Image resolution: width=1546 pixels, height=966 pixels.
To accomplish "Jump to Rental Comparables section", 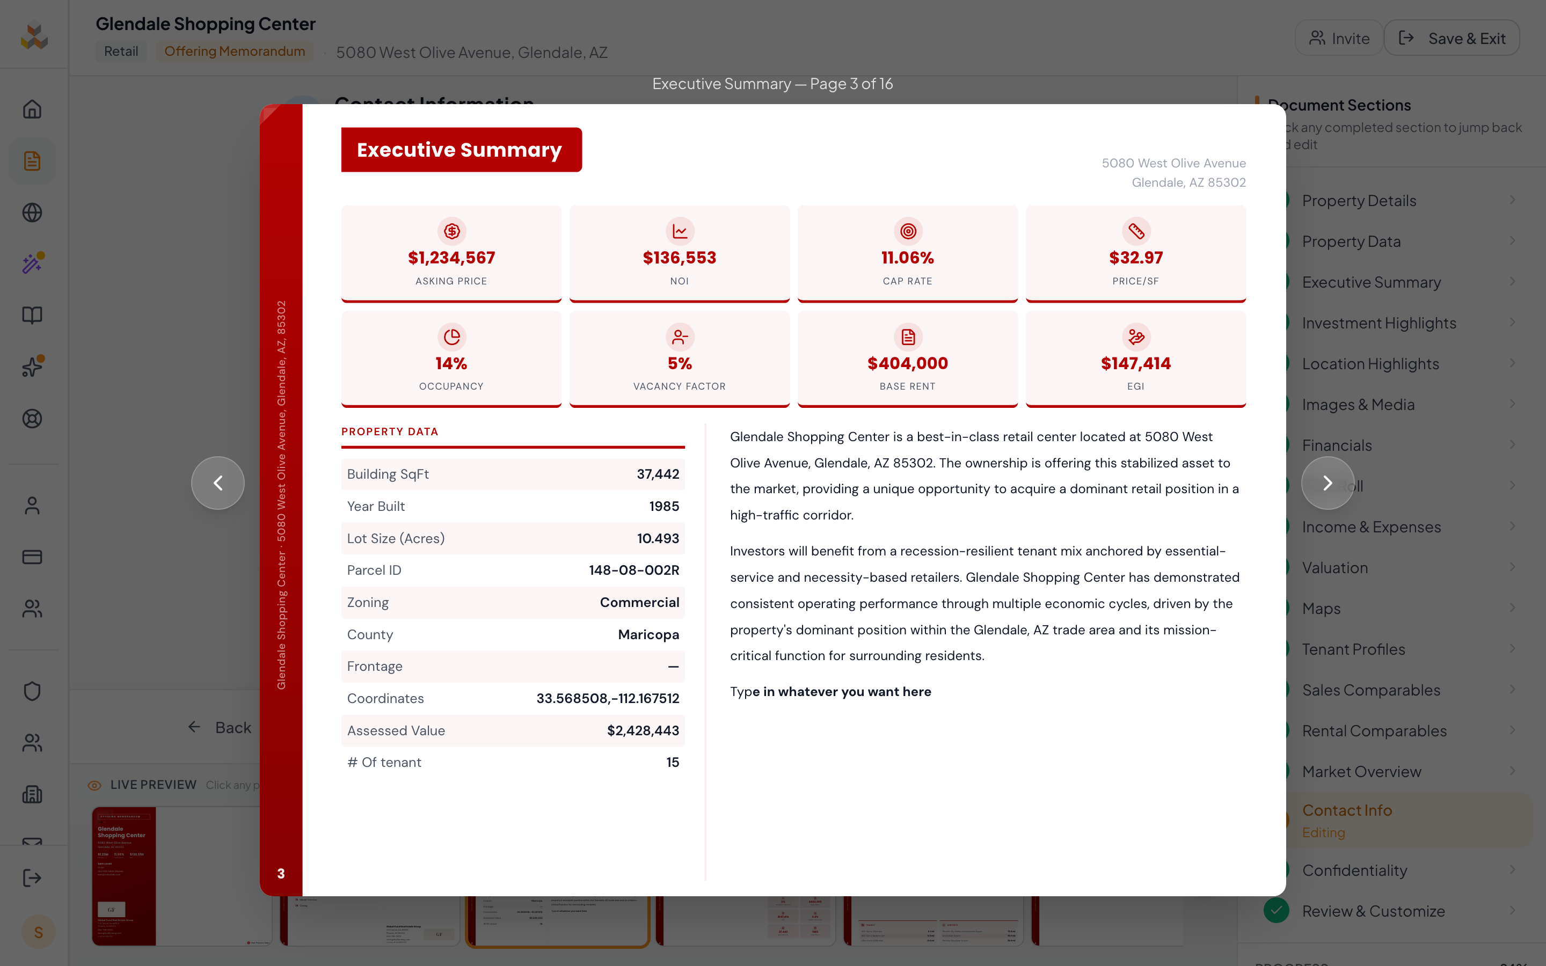I will (1374, 731).
